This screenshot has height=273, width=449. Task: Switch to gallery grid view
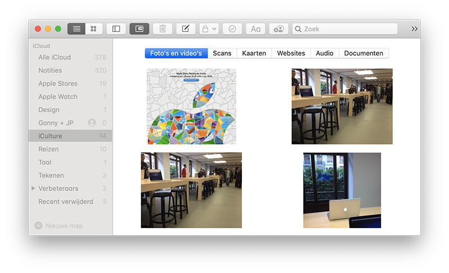click(x=94, y=29)
